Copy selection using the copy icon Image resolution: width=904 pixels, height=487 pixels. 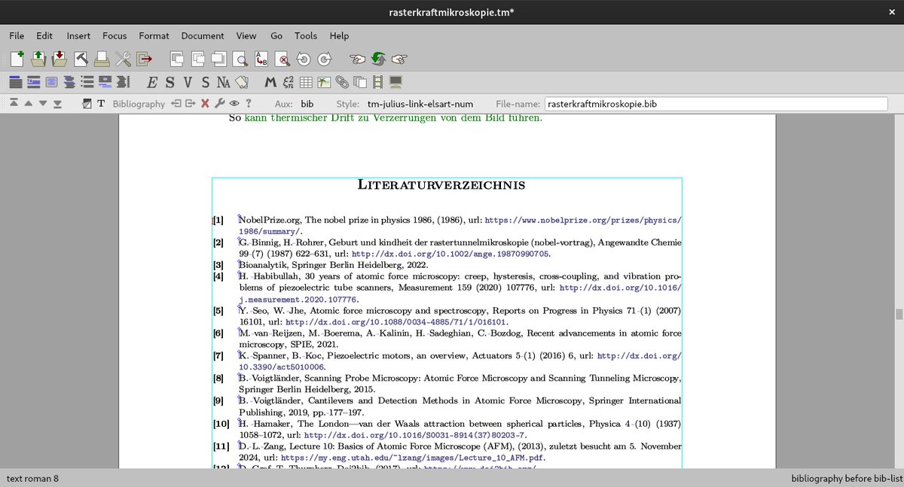click(x=198, y=58)
